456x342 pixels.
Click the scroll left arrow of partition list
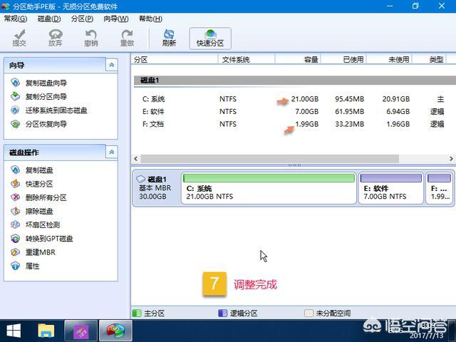click(136, 159)
